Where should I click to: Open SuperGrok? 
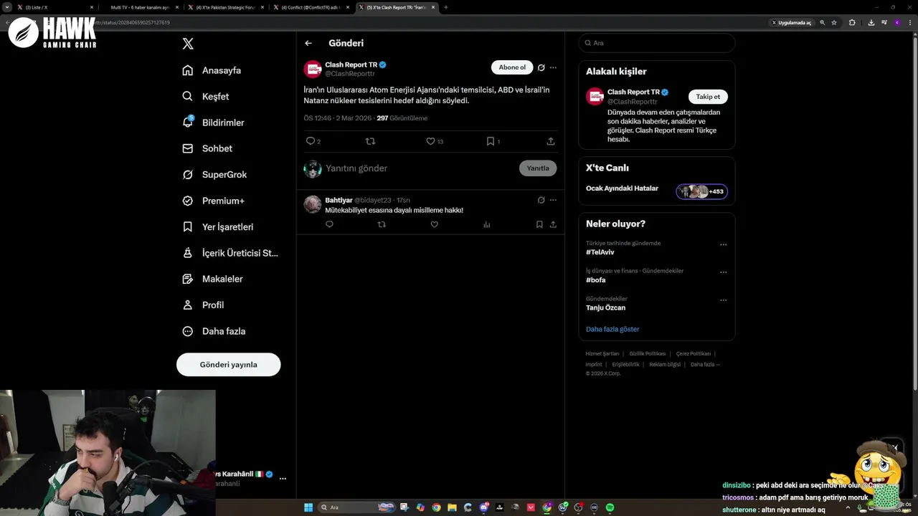coord(214,174)
